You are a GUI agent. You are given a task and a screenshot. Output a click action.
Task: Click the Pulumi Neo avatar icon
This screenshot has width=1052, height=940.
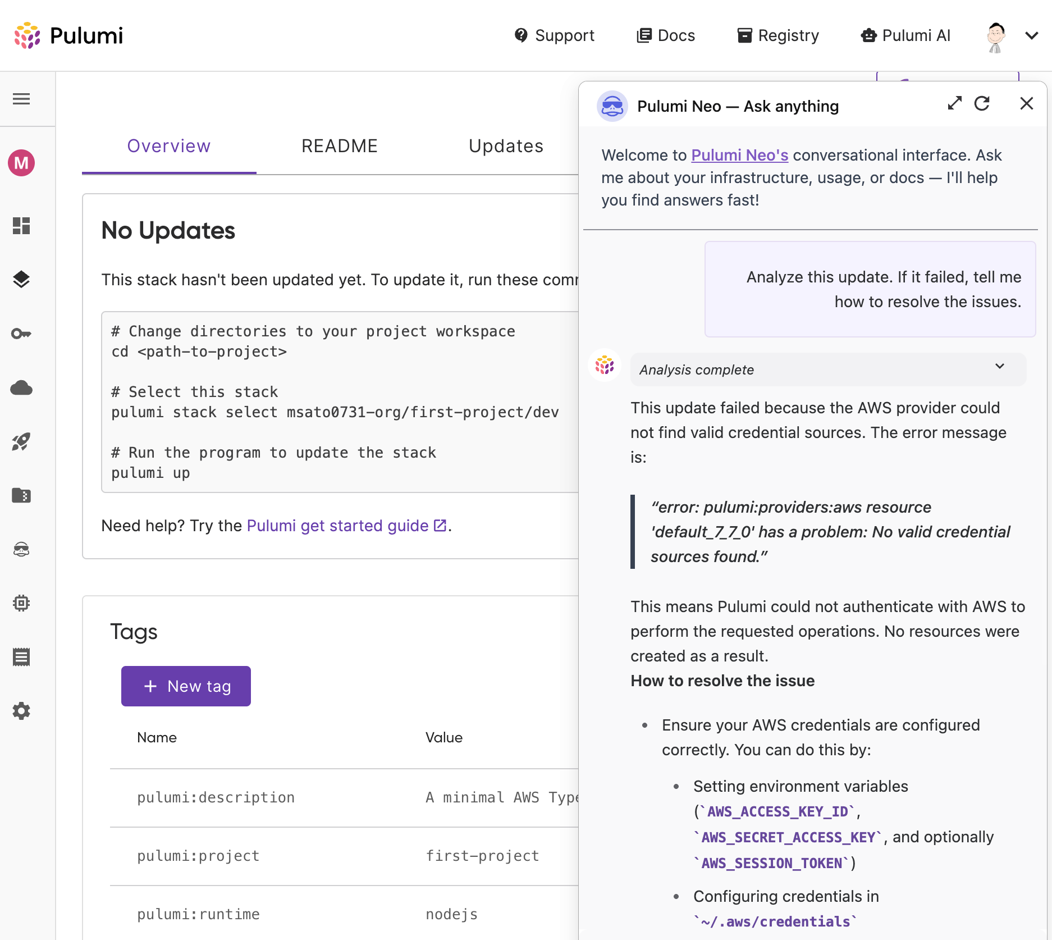pyautogui.click(x=612, y=106)
